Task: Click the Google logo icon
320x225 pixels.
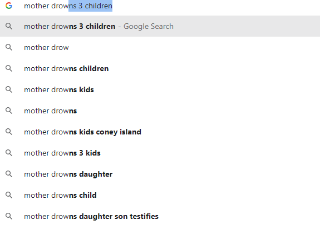Action: (x=9, y=6)
